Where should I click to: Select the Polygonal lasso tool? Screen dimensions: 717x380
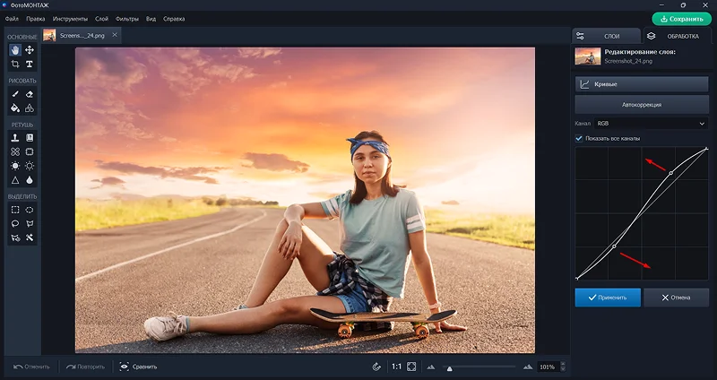[30, 224]
